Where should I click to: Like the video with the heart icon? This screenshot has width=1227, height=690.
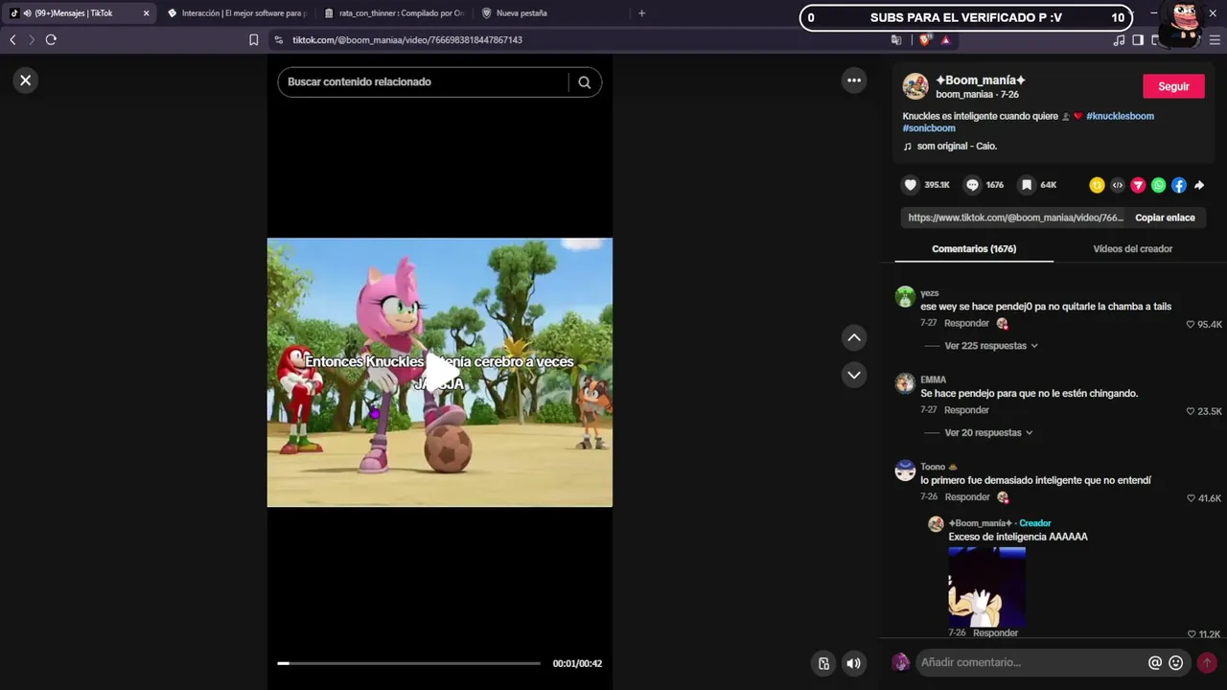click(910, 185)
